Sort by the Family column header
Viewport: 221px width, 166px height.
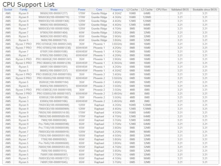tap(23, 10)
